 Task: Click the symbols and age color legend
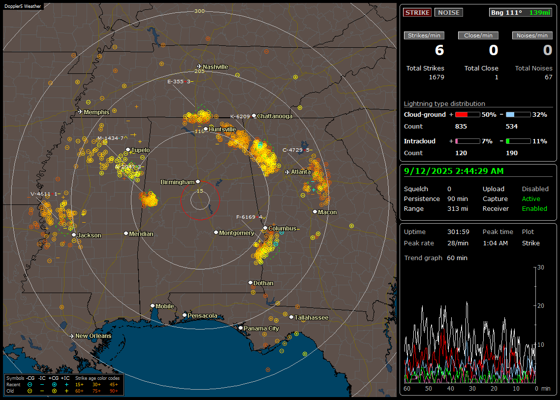pos(64,385)
